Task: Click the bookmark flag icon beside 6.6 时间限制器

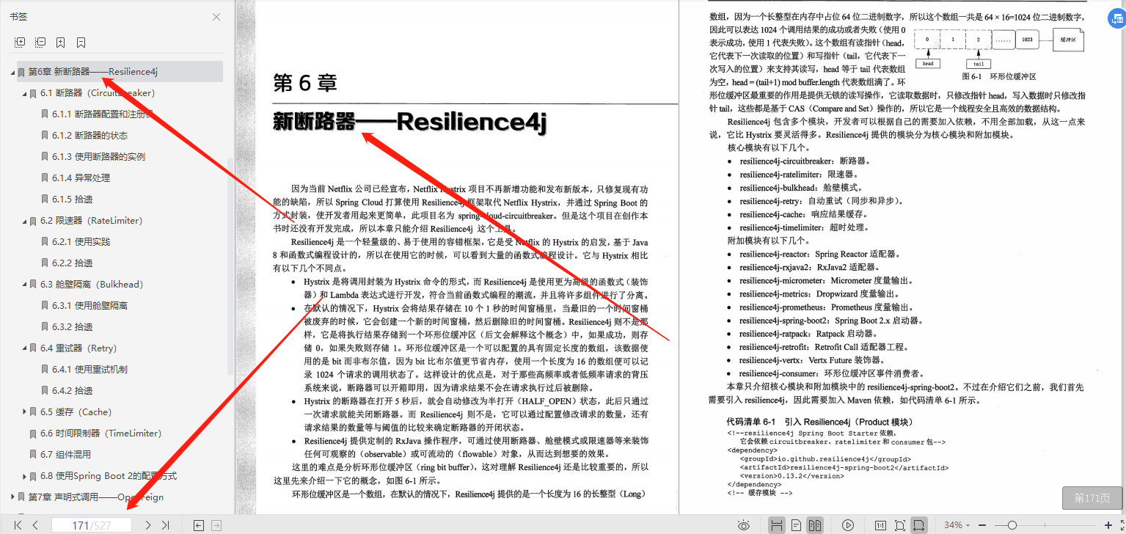Action: 32,434
